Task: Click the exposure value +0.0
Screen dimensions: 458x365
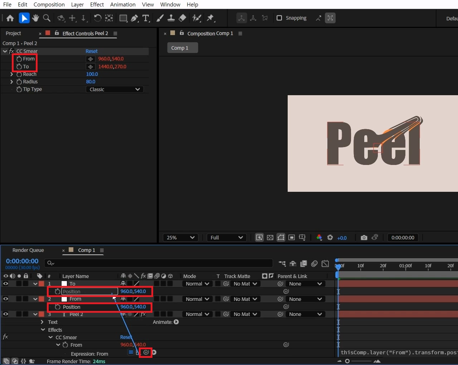Action: 342,238
